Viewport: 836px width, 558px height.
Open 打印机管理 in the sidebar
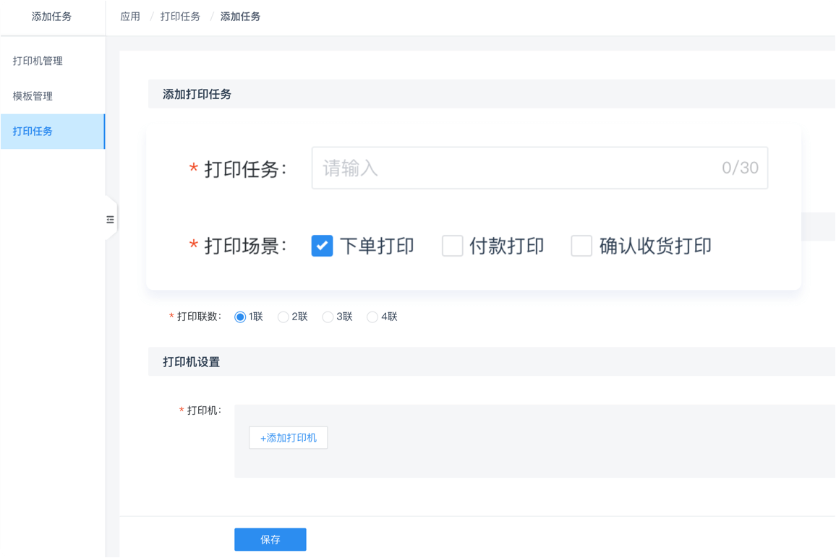[x=38, y=61]
